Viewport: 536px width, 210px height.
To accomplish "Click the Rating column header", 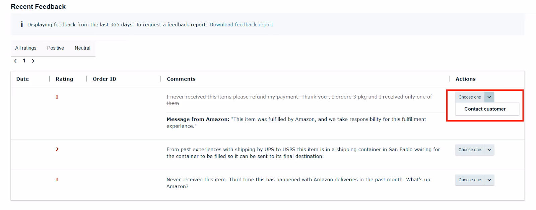I will (64, 79).
